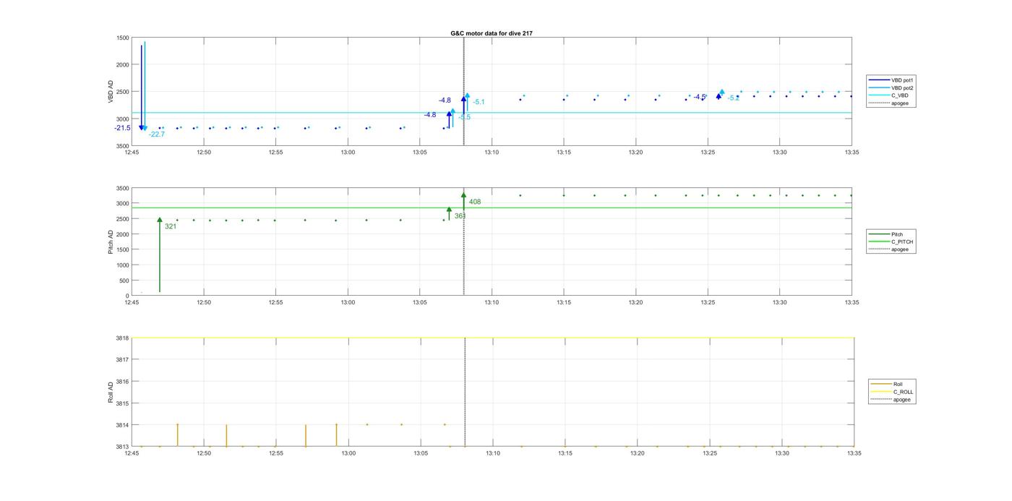The width and height of the screenshot is (1012, 501).
Task: Click the '3816' tick on the Roll y-axis
Action: point(123,382)
